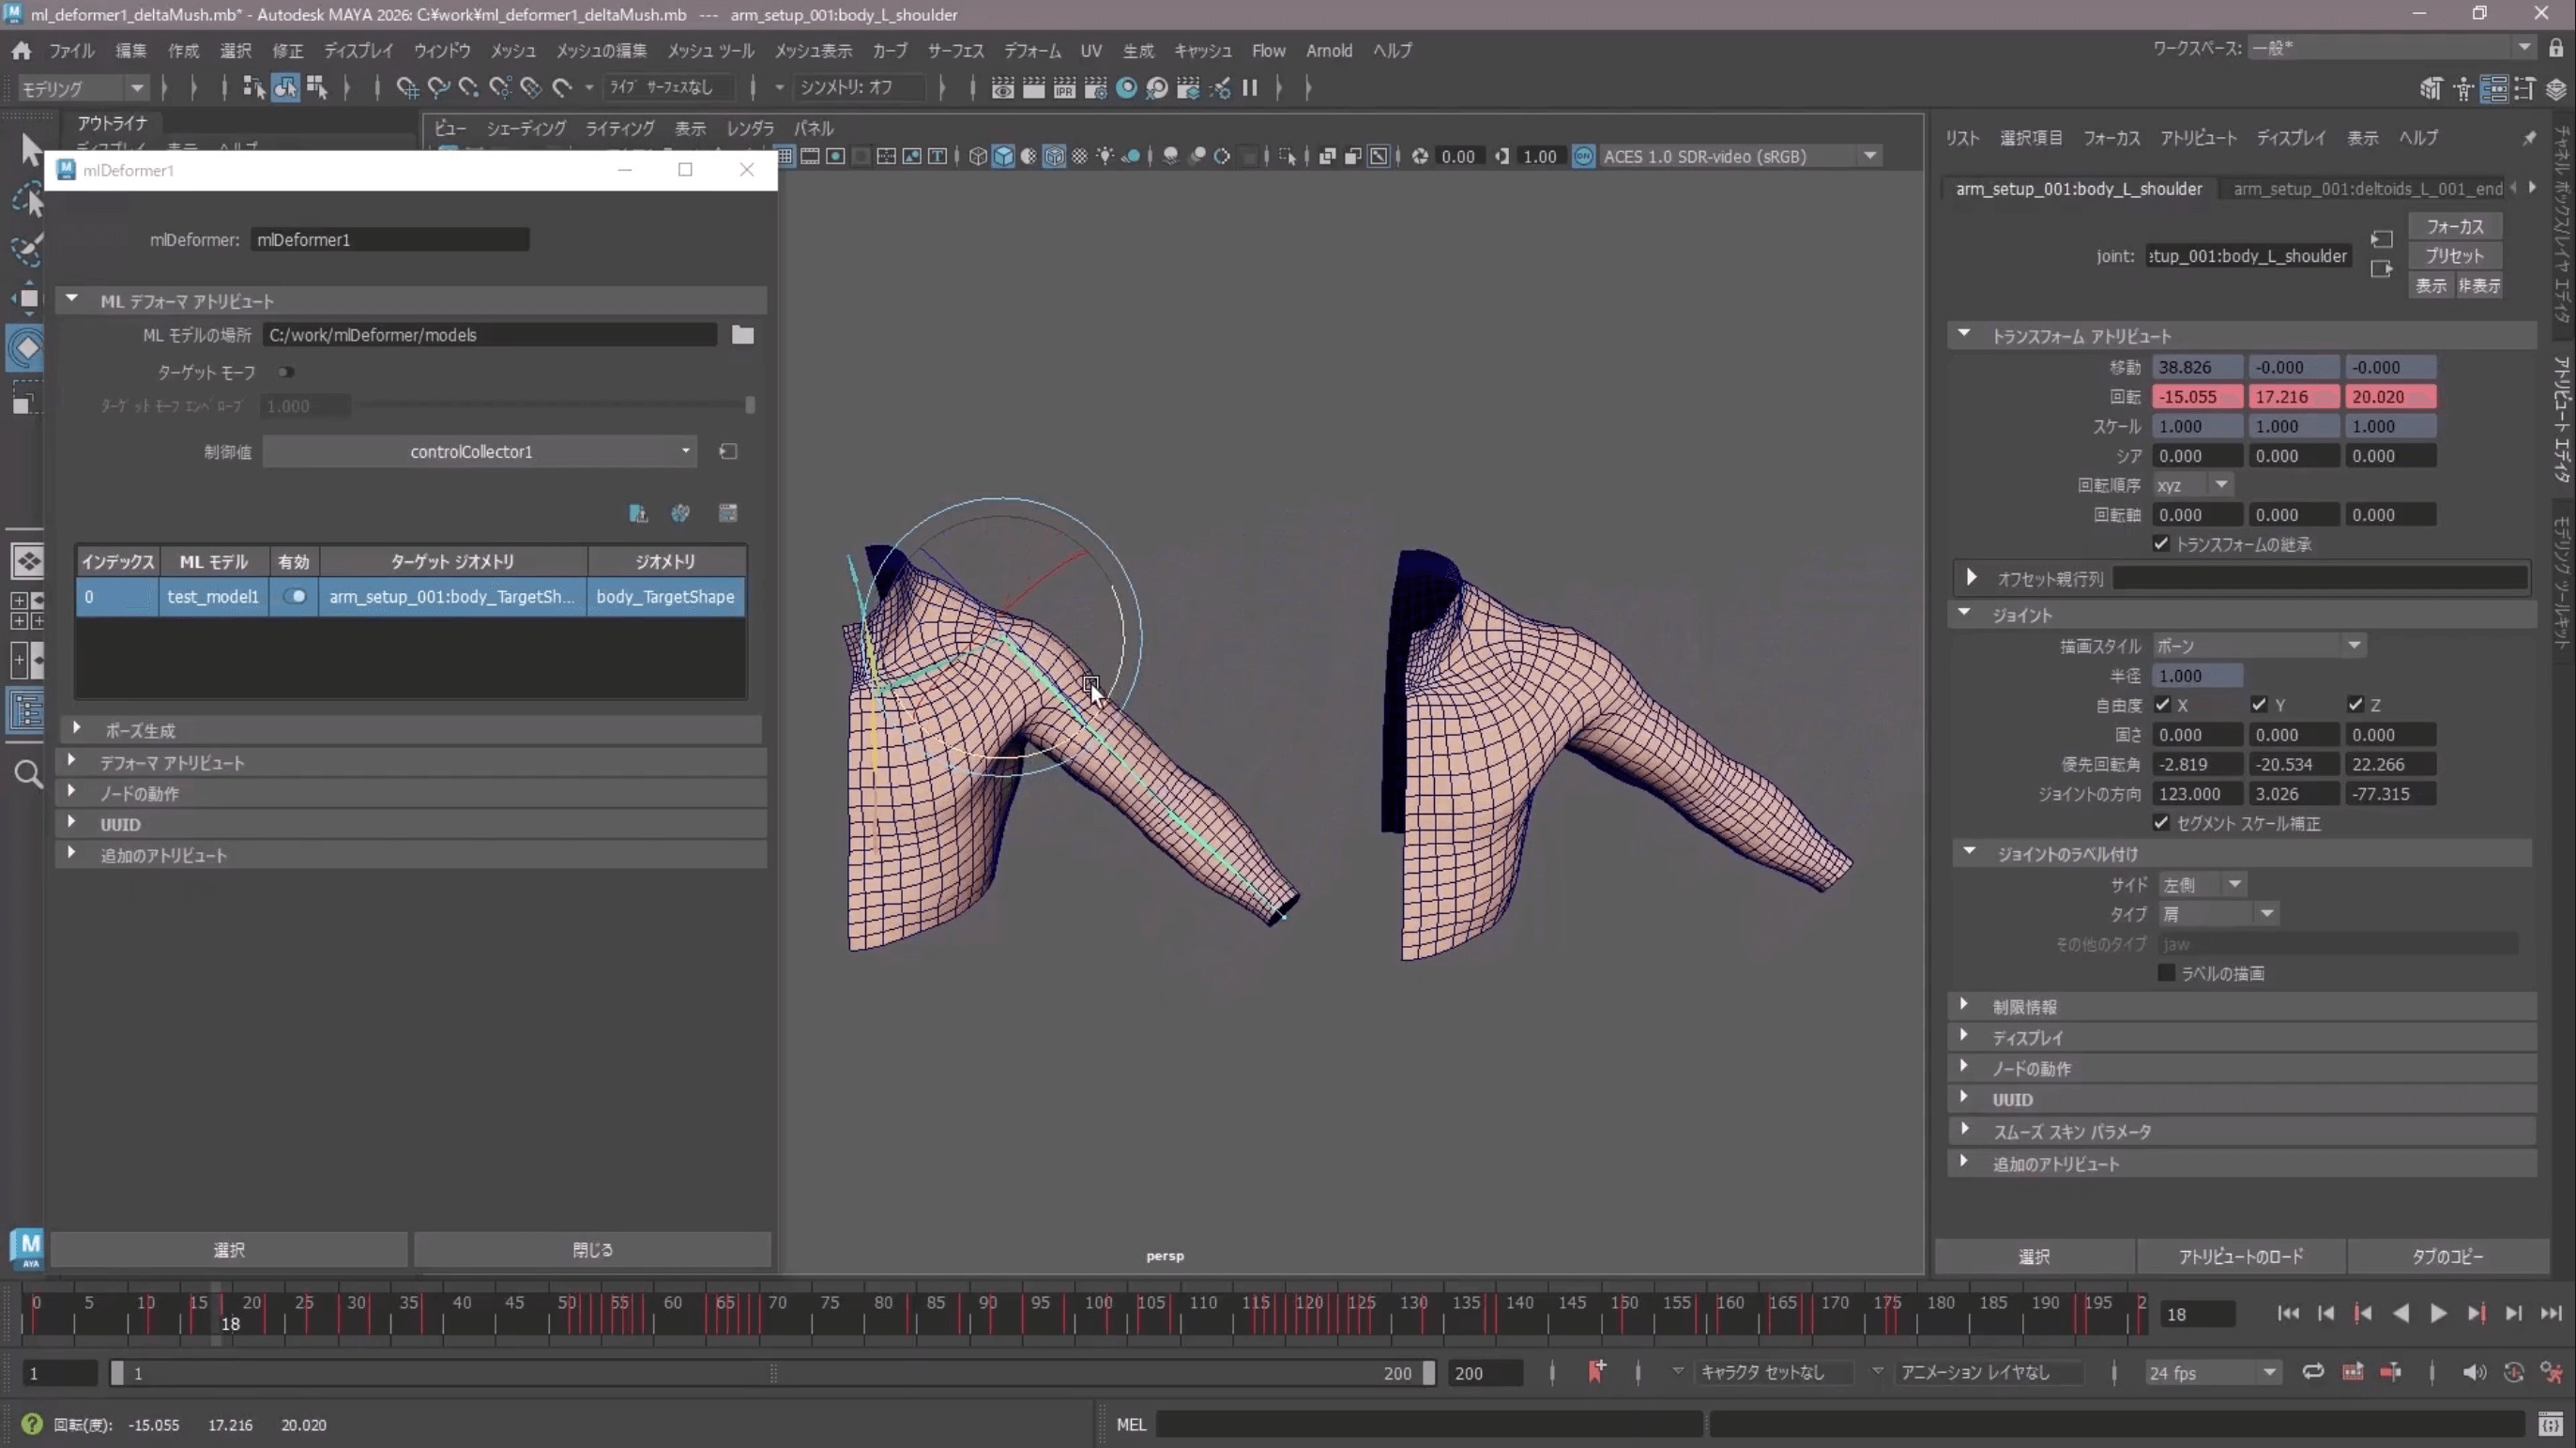The height and width of the screenshot is (1448, 2576).
Task: Uncheck the X degree of freedom checkbox
Action: 2163,704
